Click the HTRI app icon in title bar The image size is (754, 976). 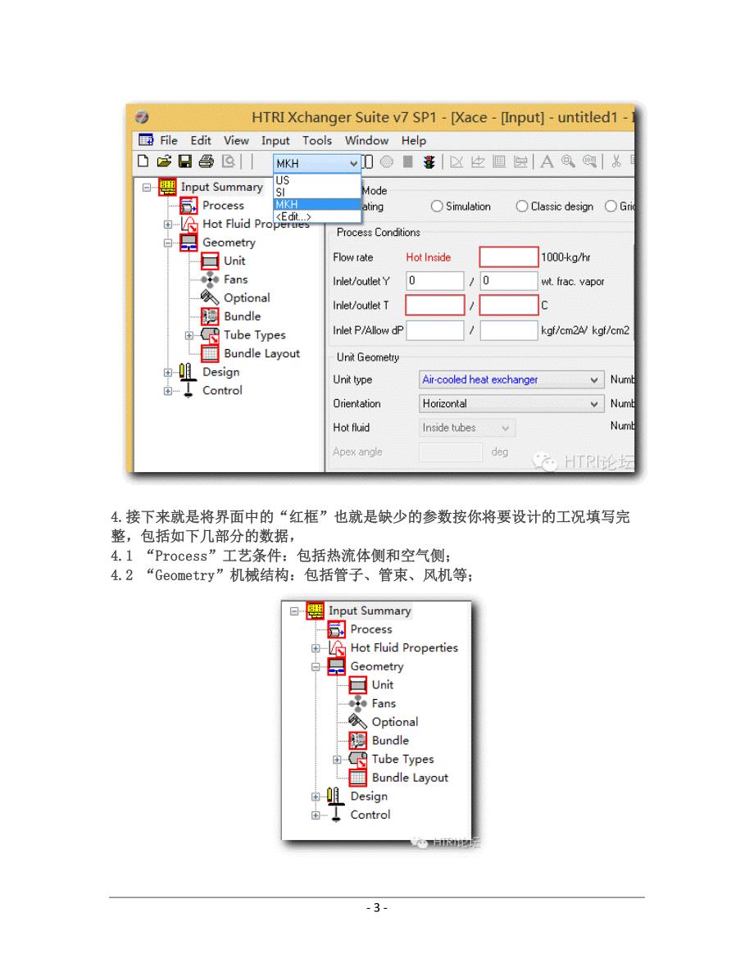pos(142,117)
